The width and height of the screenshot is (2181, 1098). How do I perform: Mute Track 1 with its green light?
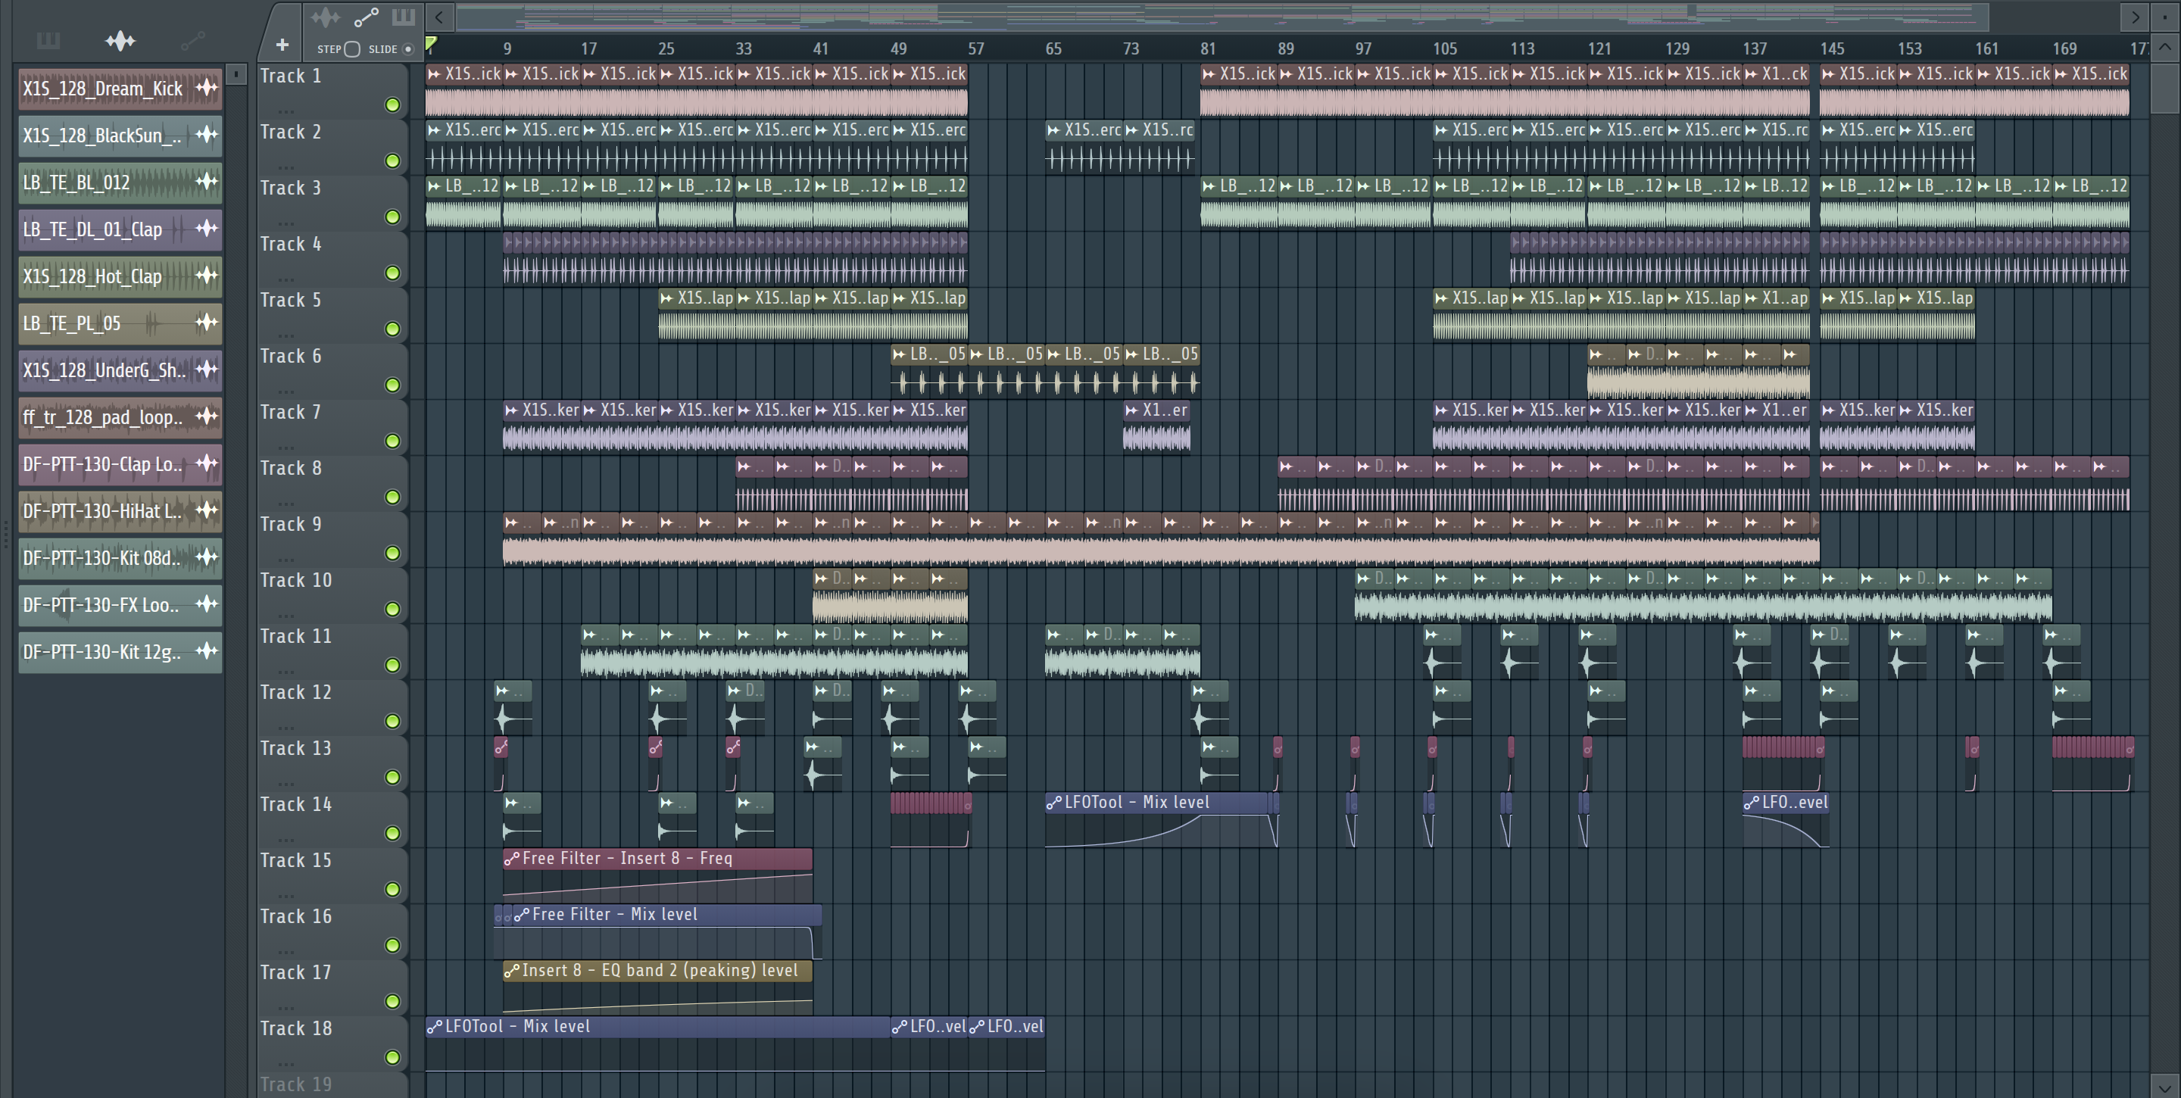[392, 105]
